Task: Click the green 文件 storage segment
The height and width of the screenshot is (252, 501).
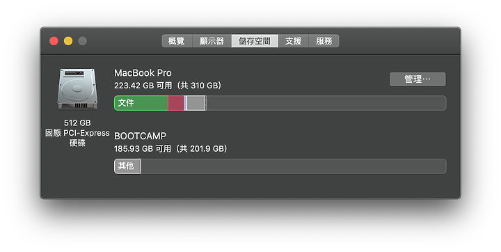Action: click(x=141, y=103)
